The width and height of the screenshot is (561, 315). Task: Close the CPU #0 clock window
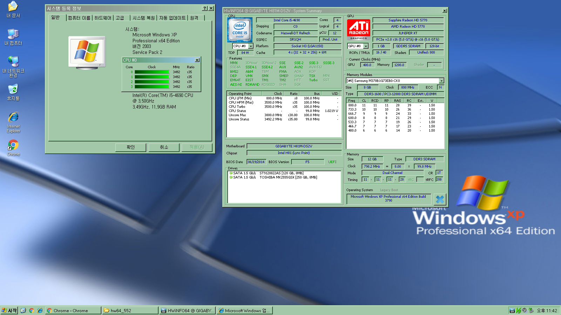click(197, 60)
